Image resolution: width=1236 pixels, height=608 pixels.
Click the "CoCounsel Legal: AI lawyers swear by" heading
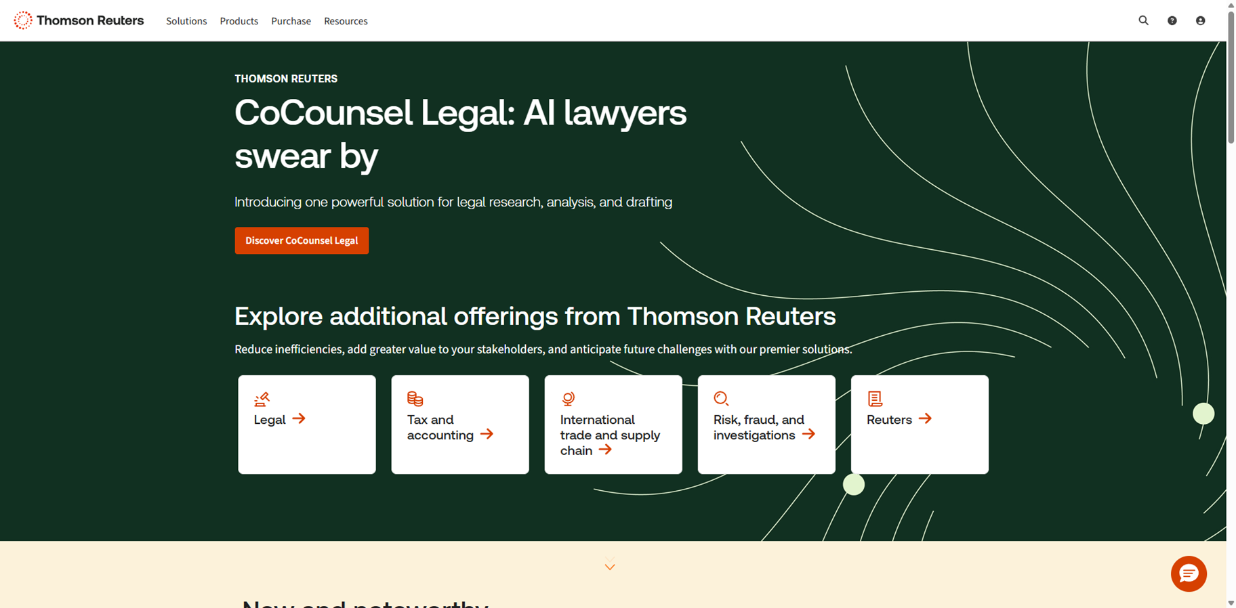pos(461,133)
